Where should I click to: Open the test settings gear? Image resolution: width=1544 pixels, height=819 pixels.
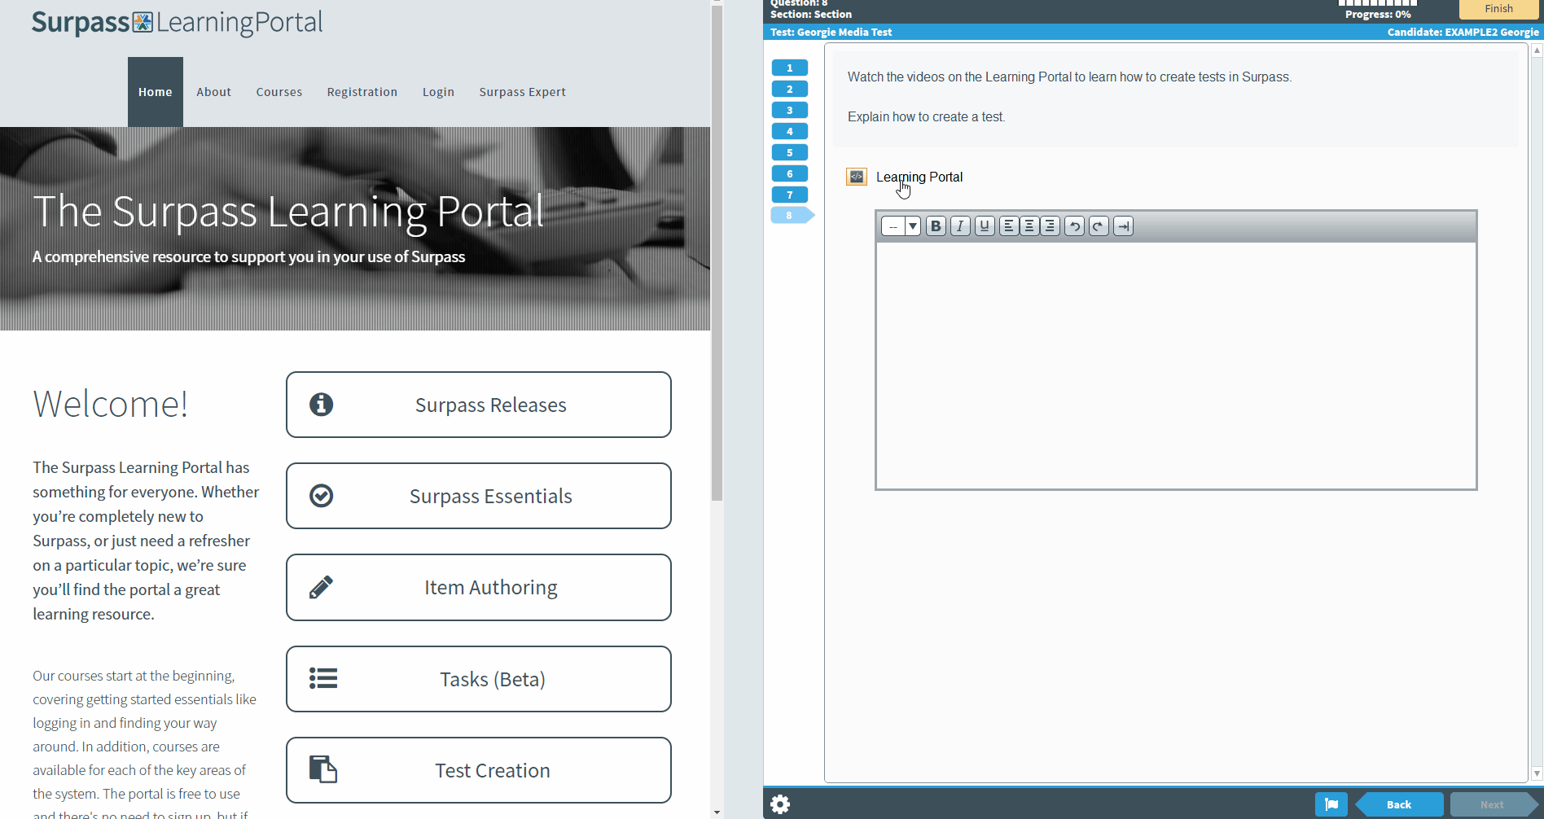[x=780, y=804]
